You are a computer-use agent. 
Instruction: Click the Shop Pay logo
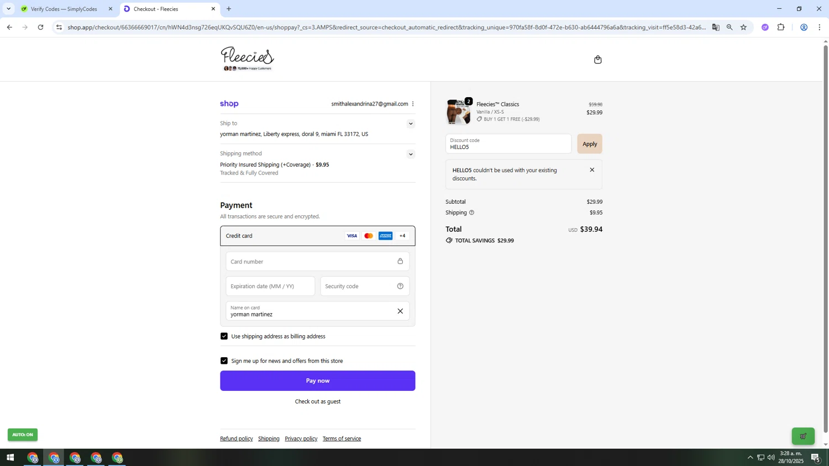(x=229, y=104)
